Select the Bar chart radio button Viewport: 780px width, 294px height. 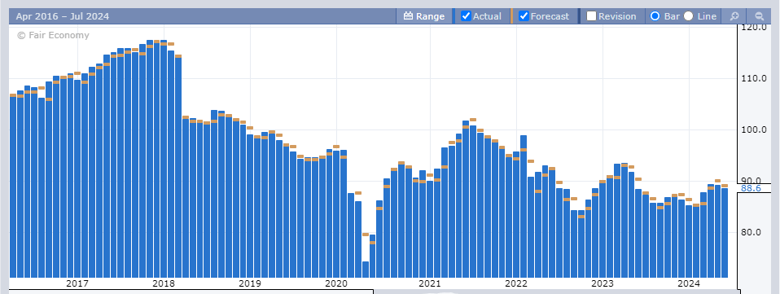coord(655,16)
